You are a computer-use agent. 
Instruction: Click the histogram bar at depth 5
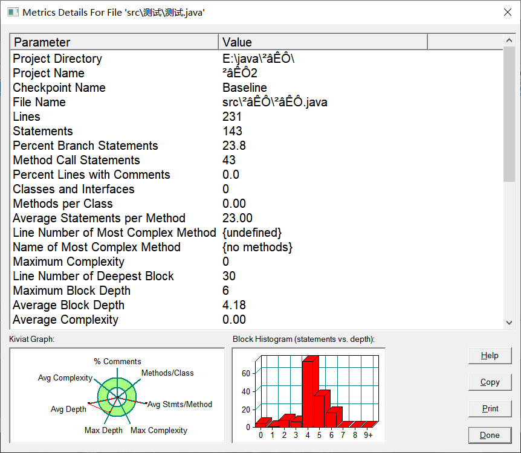pyautogui.click(x=320, y=411)
